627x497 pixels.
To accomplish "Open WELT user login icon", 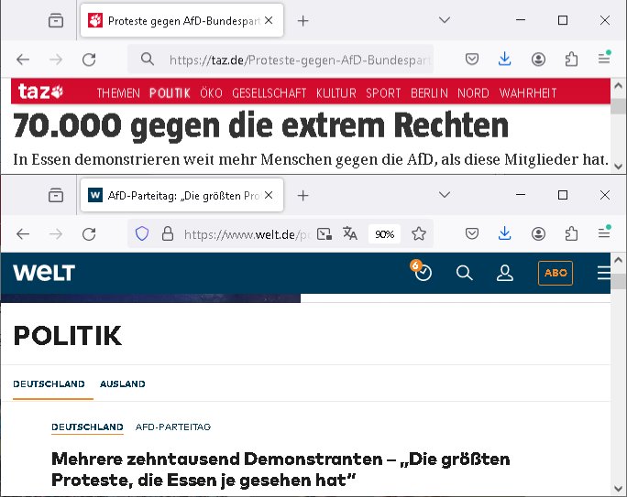I will tap(505, 273).
